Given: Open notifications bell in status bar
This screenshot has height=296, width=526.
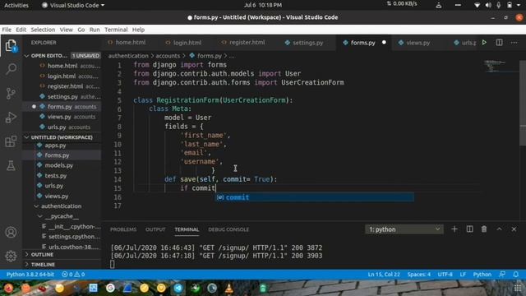Looking at the screenshot, I should point(516,274).
